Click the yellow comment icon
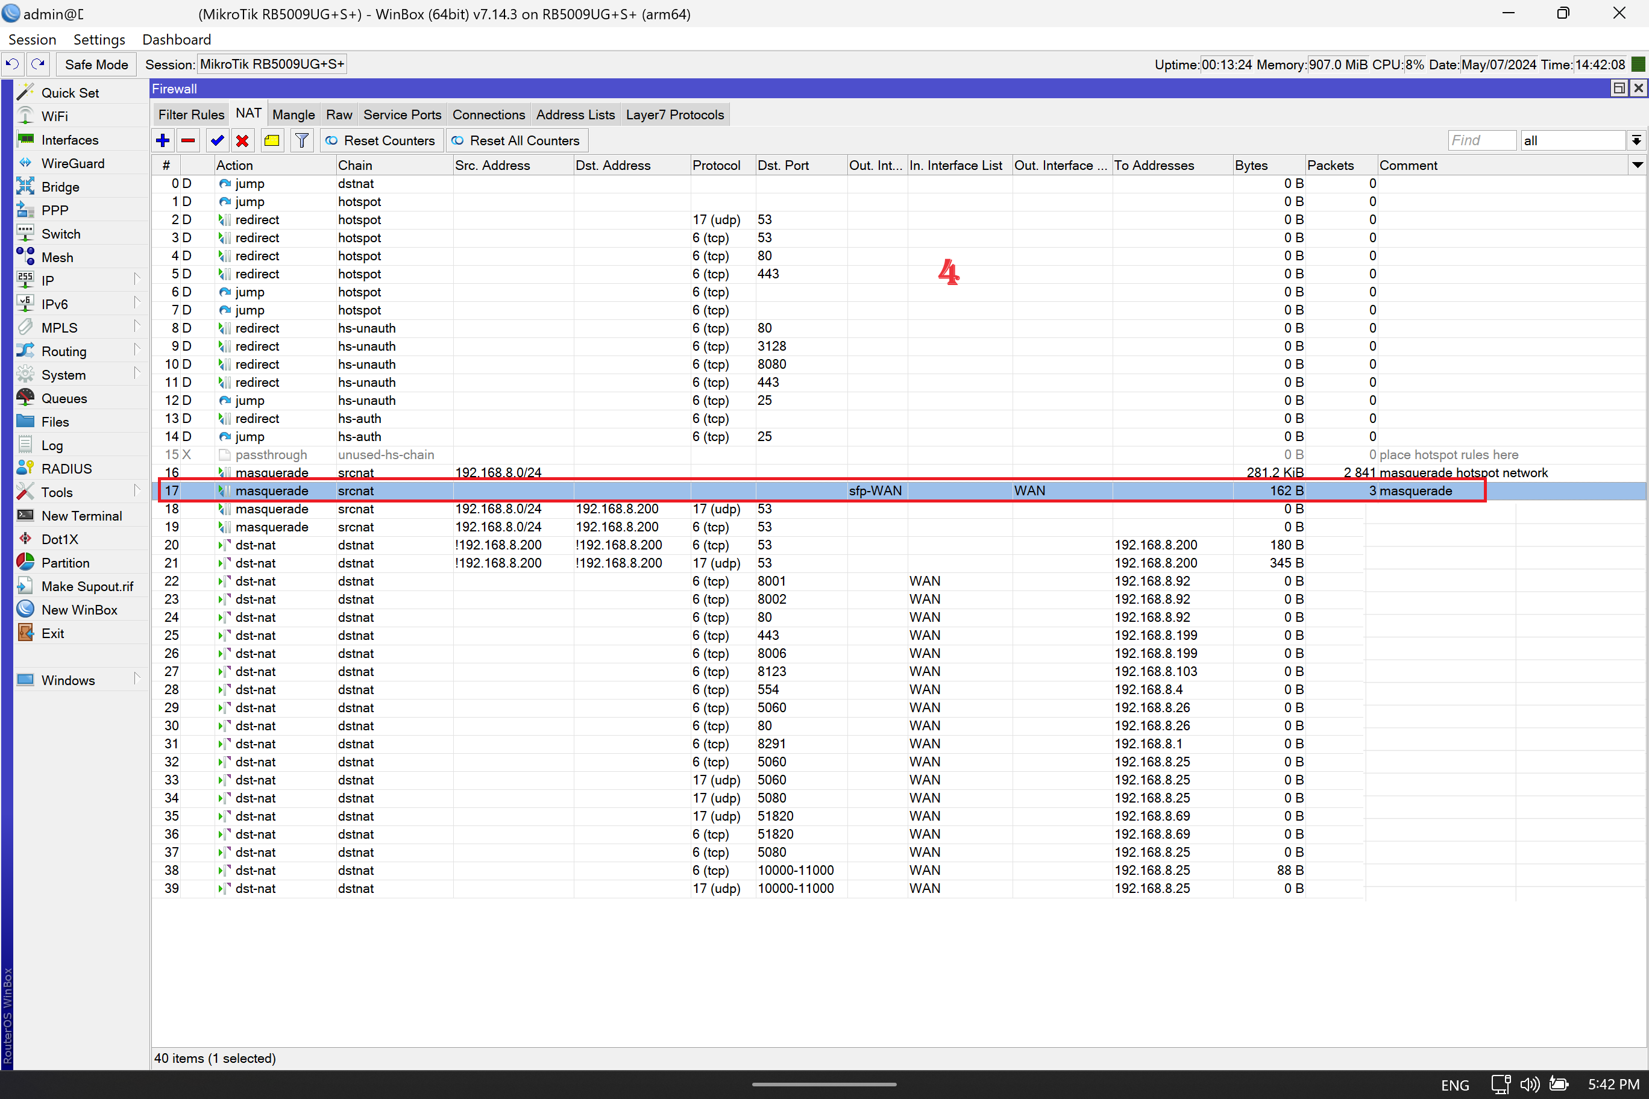This screenshot has width=1649, height=1099. 272,140
